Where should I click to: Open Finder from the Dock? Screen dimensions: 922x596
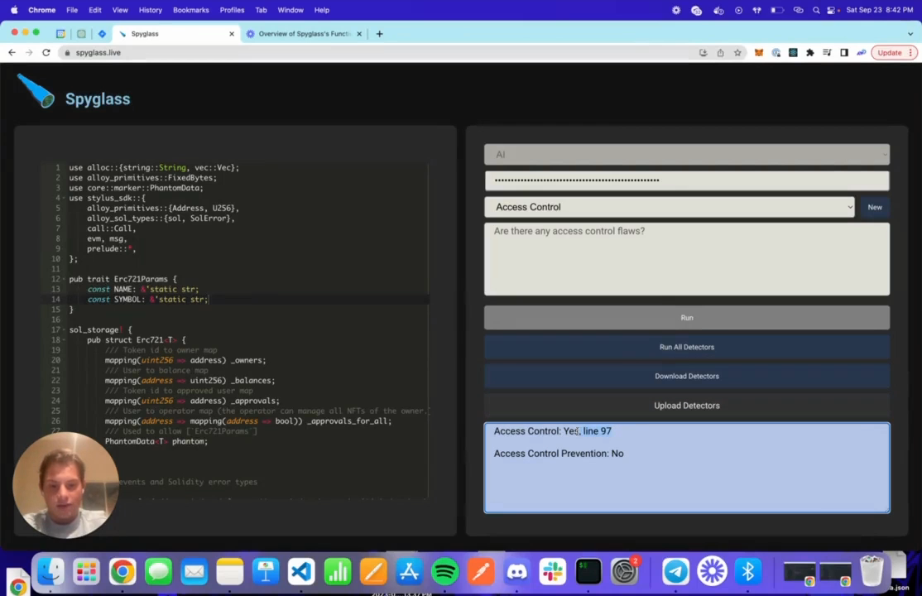(50, 570)
